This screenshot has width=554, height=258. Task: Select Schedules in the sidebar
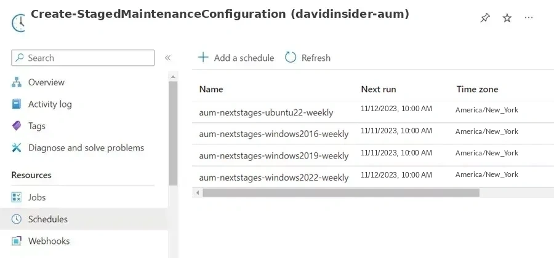click(84, 219)
